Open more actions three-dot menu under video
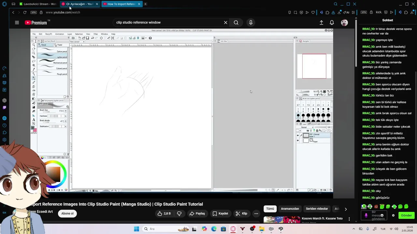This screenshot has width=417, height=234. (256, 214)
